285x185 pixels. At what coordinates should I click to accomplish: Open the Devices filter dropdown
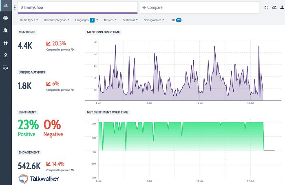(110, 20)
